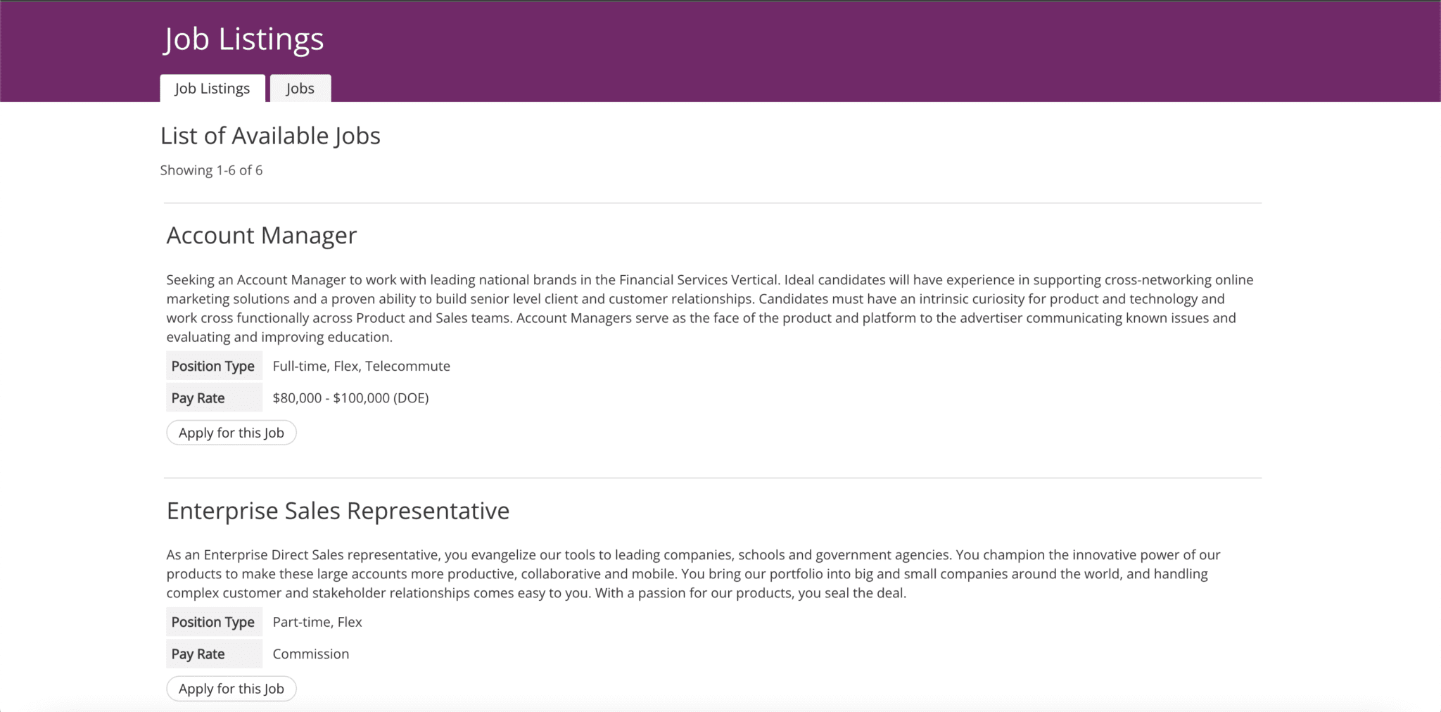Click Account Manager's Position Type label

coord(213,366)
